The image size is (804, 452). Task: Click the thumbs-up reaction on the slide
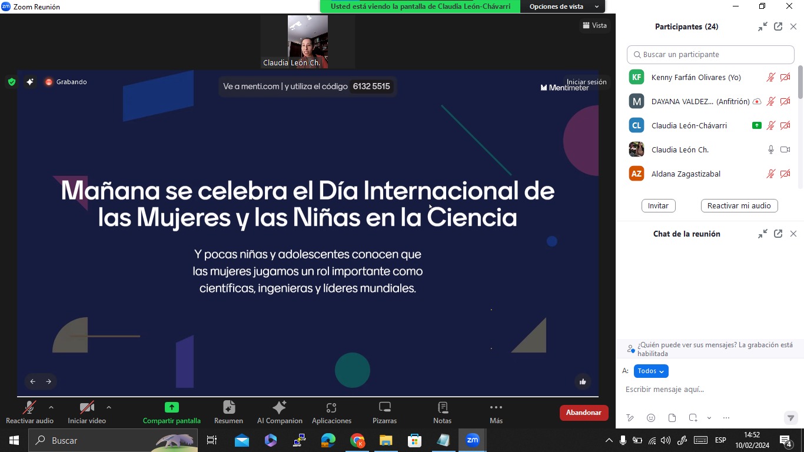[583, 381]
